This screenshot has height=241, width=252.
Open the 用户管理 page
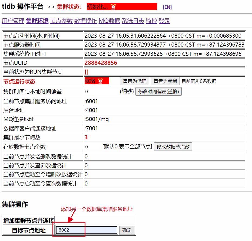tap(13, 21)
